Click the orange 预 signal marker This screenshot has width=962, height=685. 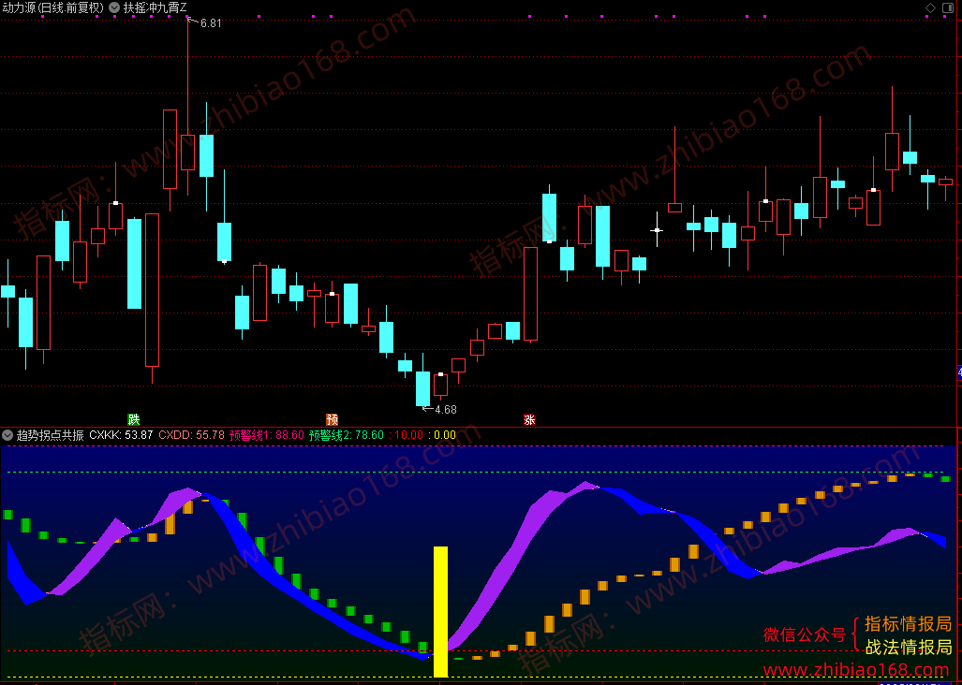click(332, 419)
